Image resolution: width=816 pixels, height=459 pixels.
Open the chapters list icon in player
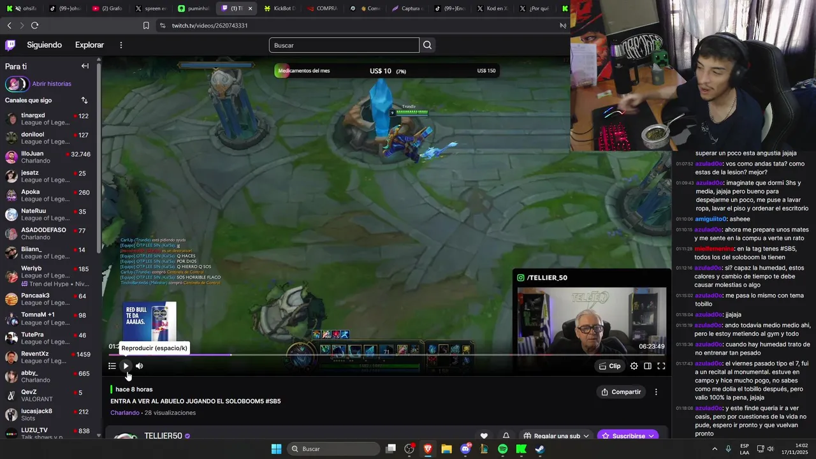click(x=112, y=366)
